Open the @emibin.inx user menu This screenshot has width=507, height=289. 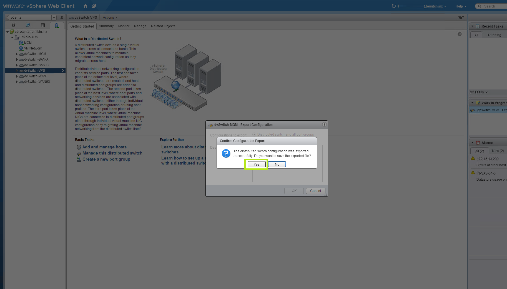pyautogui.click(x=435, y=6)
